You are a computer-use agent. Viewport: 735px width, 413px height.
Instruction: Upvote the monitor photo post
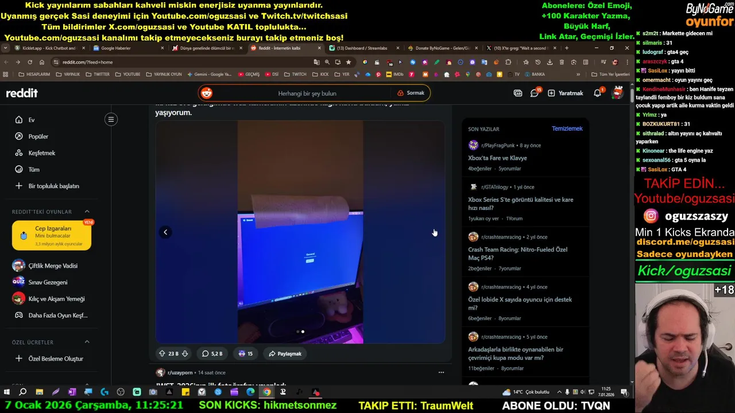tap(162, 354)
